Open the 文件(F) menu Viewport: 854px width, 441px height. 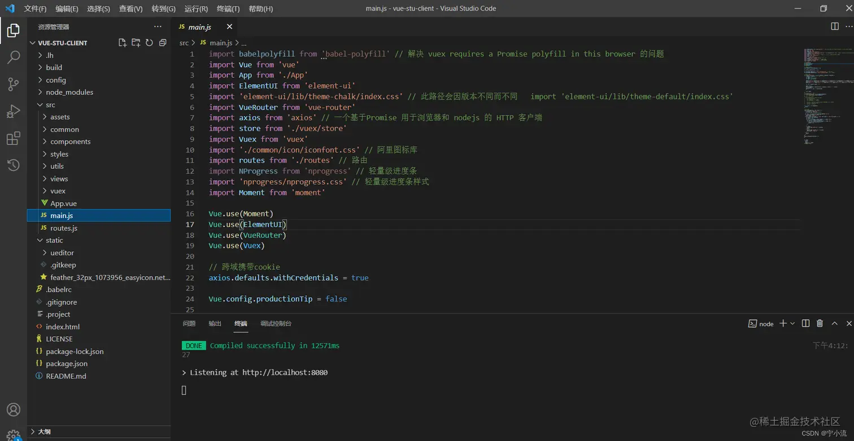[x=35, y=8]
